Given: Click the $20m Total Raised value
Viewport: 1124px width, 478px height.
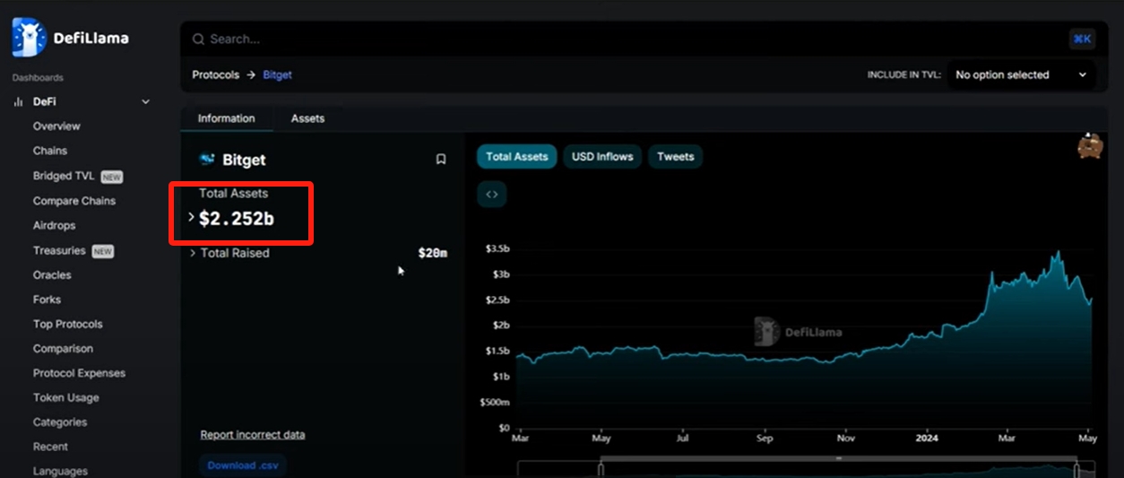Looking at the screenshot, I should (x=433, y=254).
